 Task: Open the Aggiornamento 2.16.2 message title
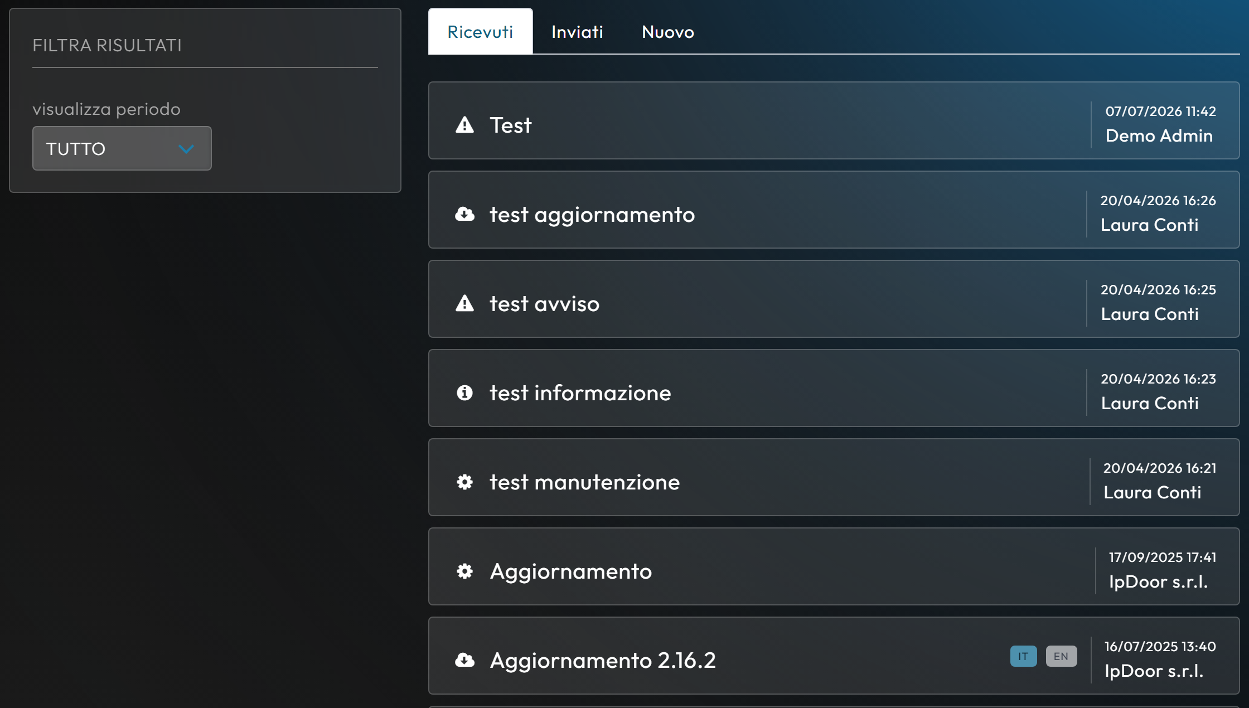coord(602,660)
